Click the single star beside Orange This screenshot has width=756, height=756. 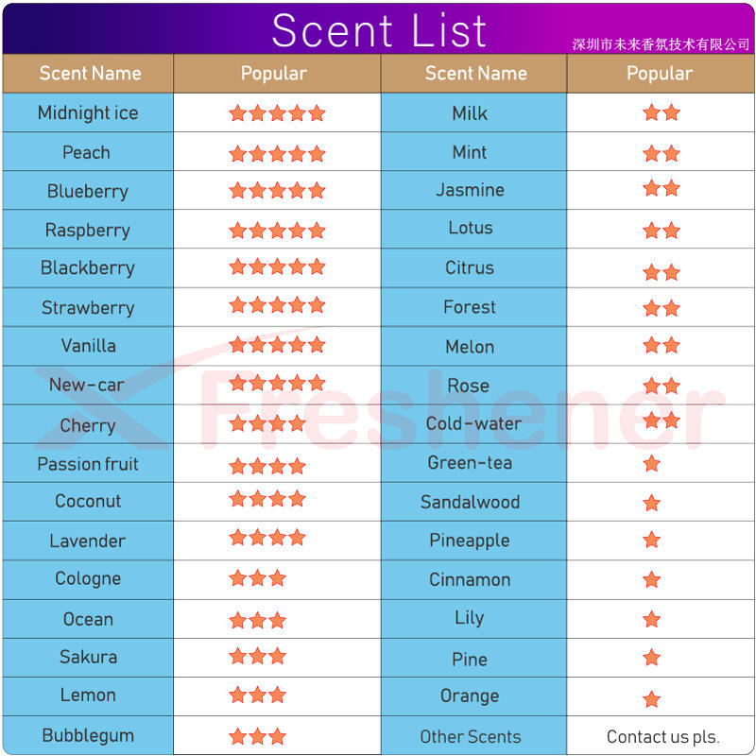tap(651, 698)
